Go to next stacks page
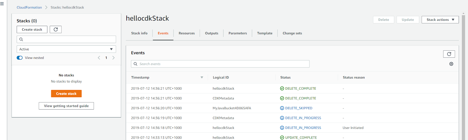The image size is (468, 140). click(113, 58)
